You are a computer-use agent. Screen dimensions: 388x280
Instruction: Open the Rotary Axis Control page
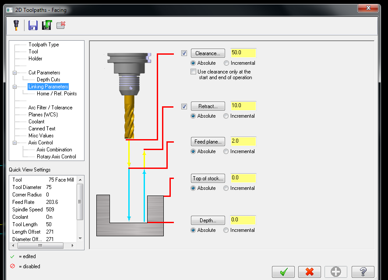click(56, 157)
